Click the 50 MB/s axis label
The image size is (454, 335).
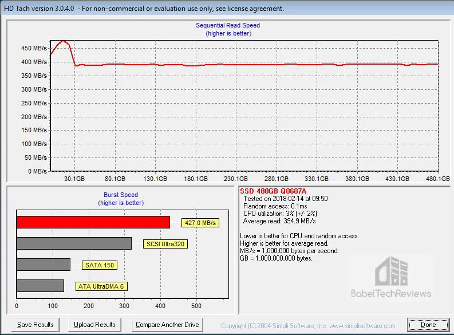click(x=35, y=158)
